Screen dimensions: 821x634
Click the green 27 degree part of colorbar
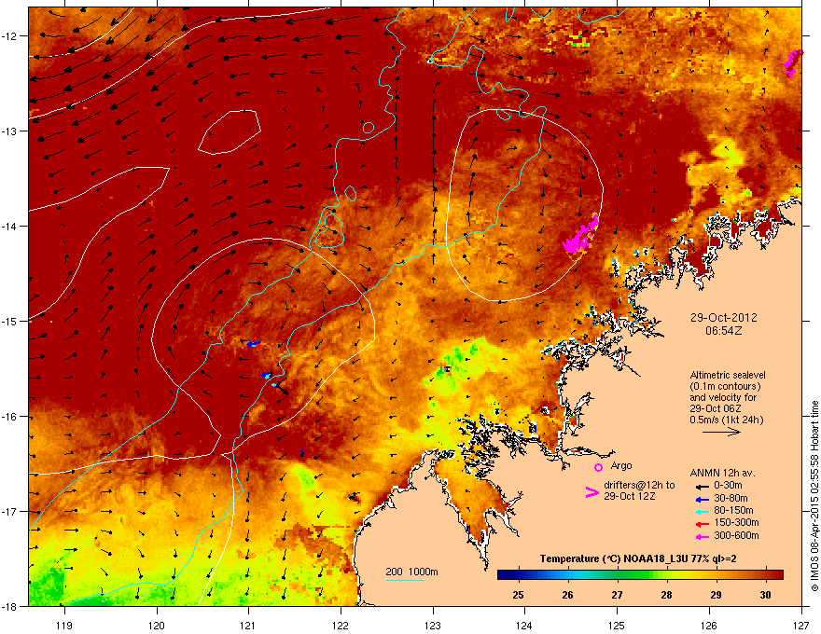[x=618, y=575]
